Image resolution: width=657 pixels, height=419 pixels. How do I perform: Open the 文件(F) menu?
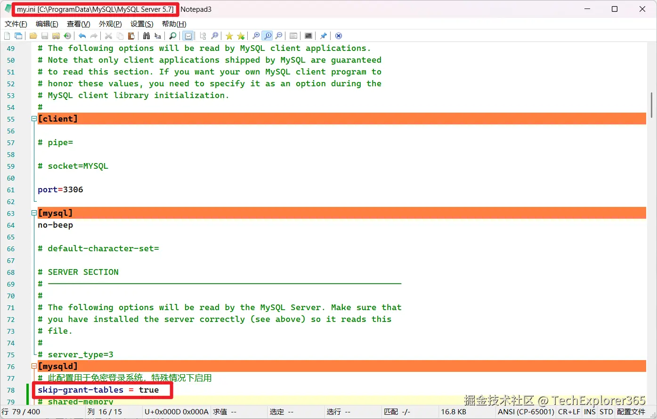coord(16,24)
